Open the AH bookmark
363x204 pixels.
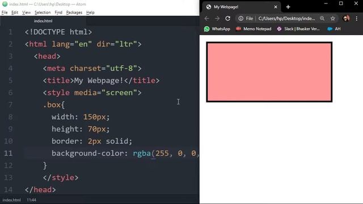[334, 29]
